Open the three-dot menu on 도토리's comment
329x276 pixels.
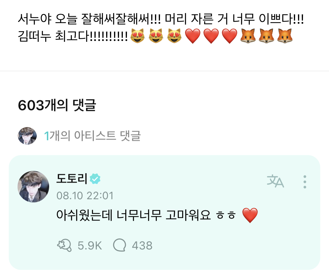(305, 182)
